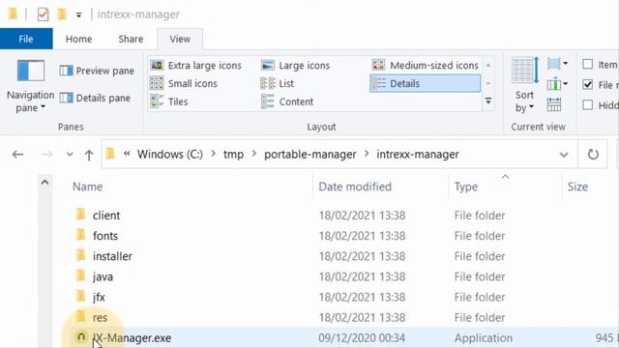Open the Navigation pane dropdown

tap(30, 101)
